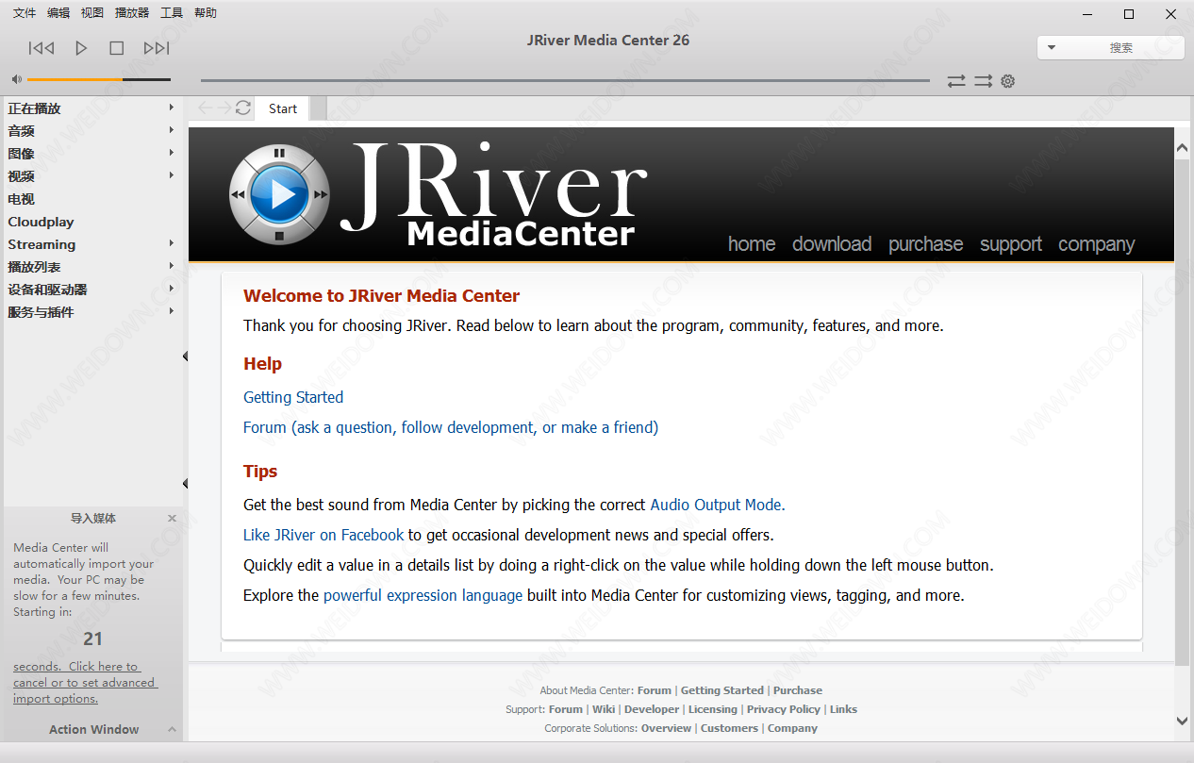1194x763 pixels.
Task: Open the 视图 menu
Action: click(92, 13)
